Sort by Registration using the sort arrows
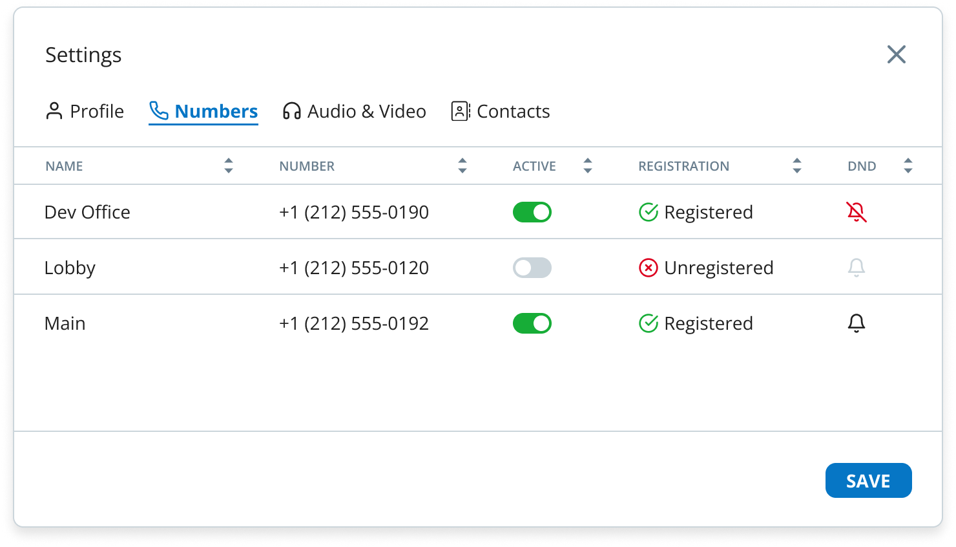This screenshot has height=547, width=956. (x=796, y=166)
